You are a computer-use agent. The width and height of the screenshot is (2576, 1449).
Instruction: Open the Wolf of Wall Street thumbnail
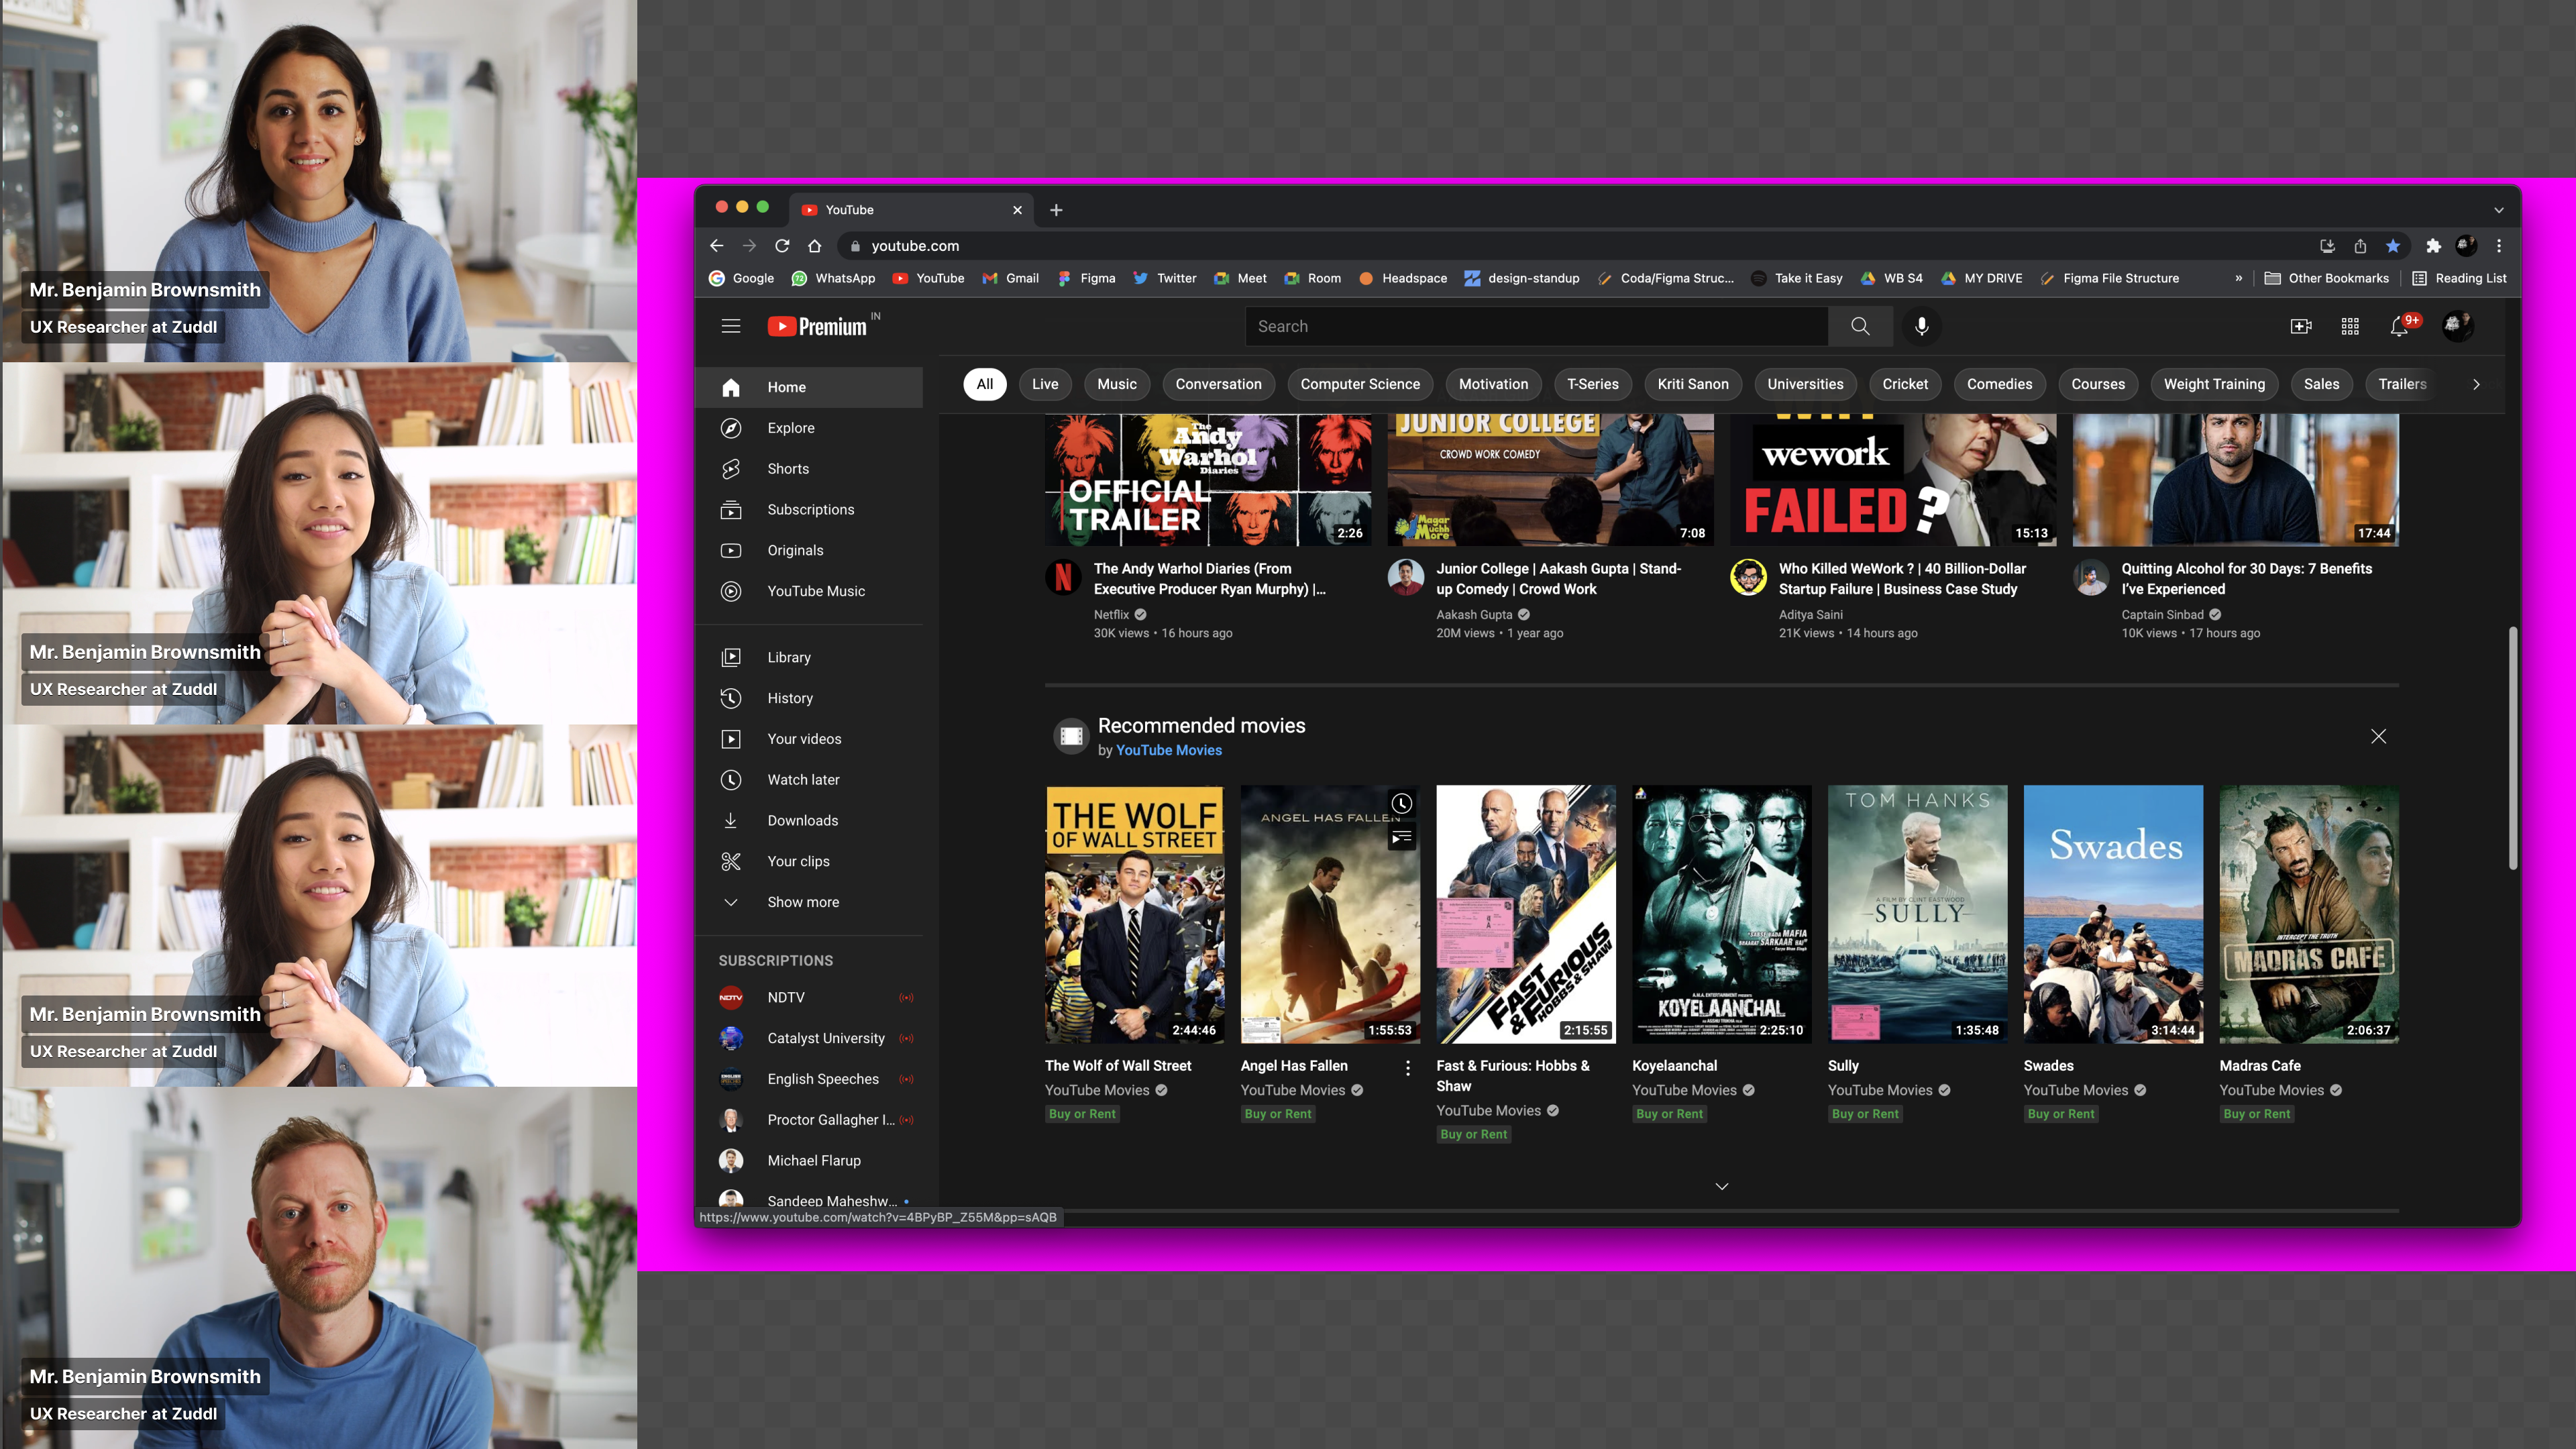coord(1134,914)
